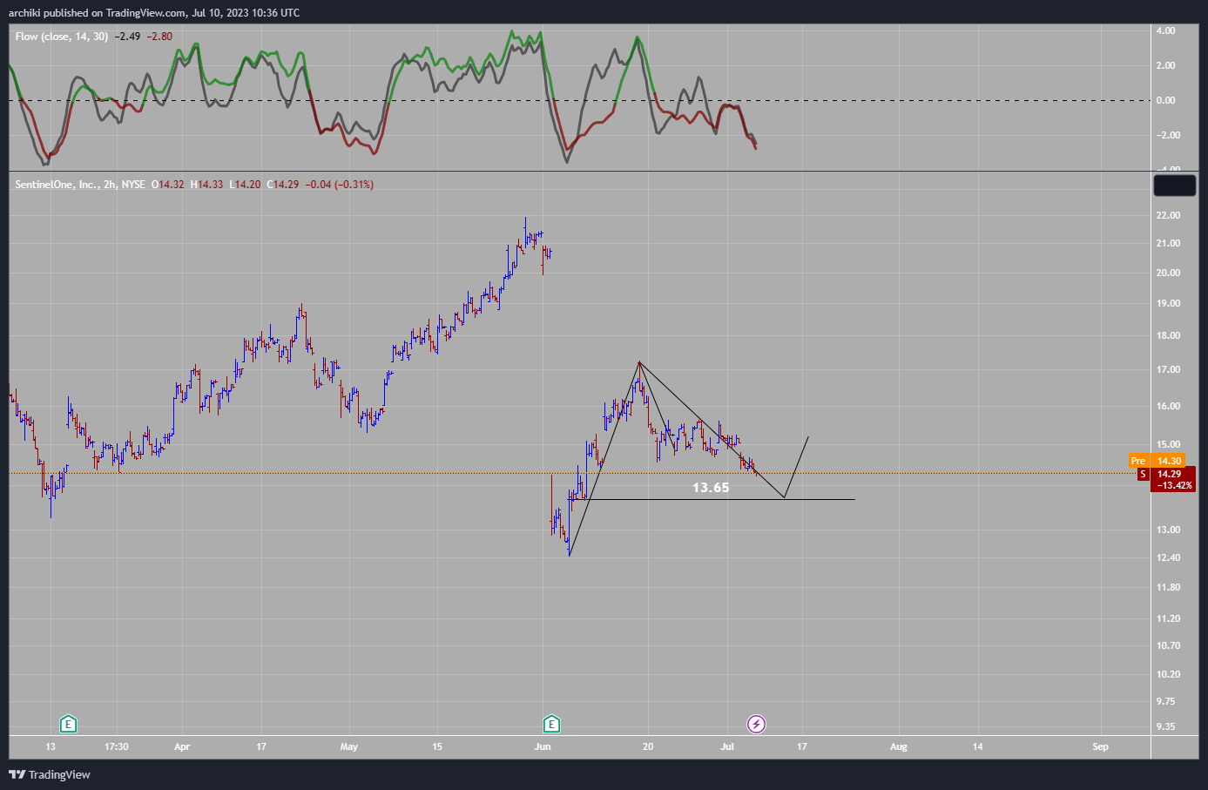The height and width of the screenshot is (790, 1208).
Task: Click the H14.33 high value in legend
Action: click(x=207, y=185)
